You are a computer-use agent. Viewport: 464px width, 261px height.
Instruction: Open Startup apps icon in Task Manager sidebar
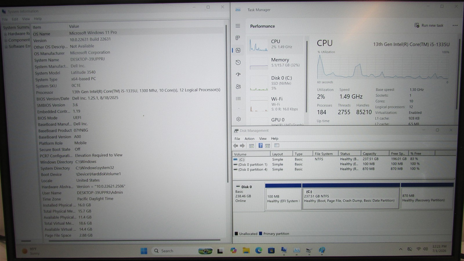[238, 75]
